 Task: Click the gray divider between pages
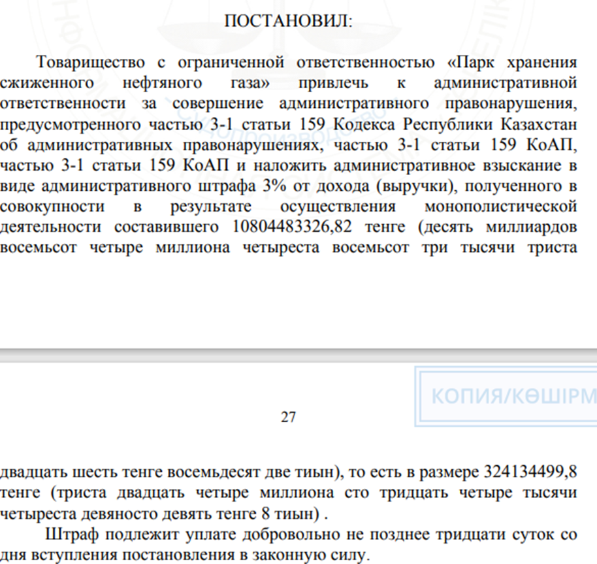298,356
